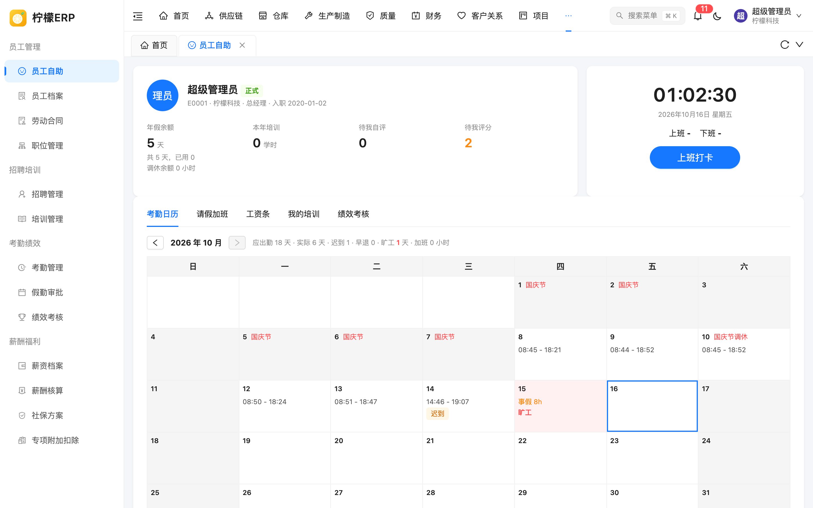The height and width of the screenshot is (508, 813).
Task: Open 财务 top menu
Action: tap(426, 16)
